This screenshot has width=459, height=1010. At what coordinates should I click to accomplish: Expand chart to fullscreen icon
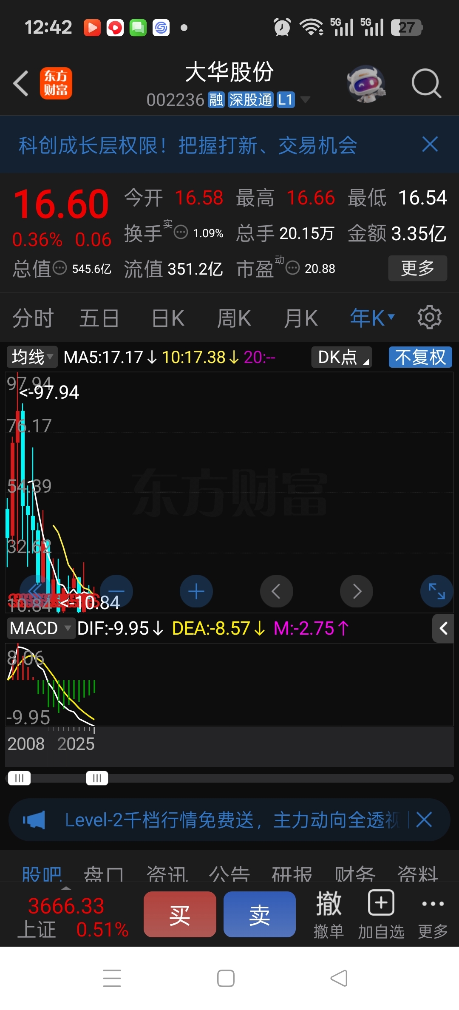click(436, 591)
